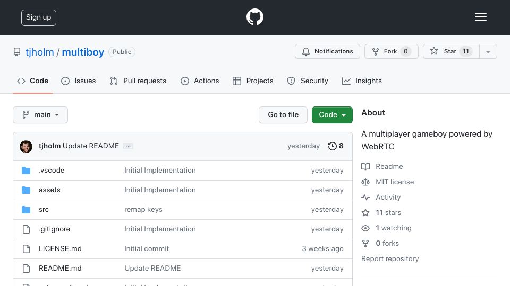Viewport: 510px width, 286px height.
Task: Open the main branch selector dropdown
Action: pos(40,115)
